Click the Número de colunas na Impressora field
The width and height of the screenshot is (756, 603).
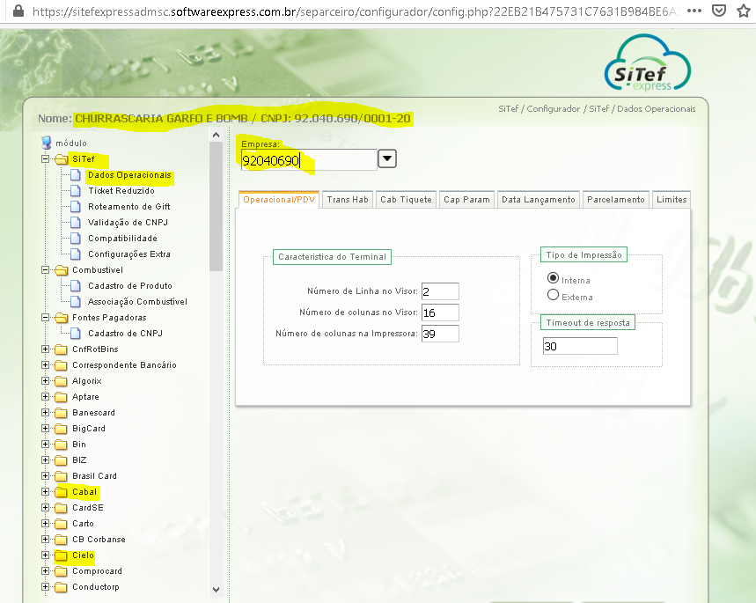[440, 334]
